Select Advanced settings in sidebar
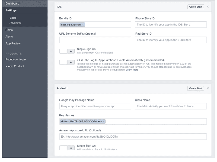Viewport: 217px width, 162px height. click(15, 23)
